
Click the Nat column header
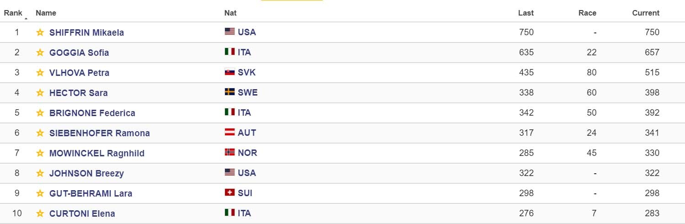point(230,13)
